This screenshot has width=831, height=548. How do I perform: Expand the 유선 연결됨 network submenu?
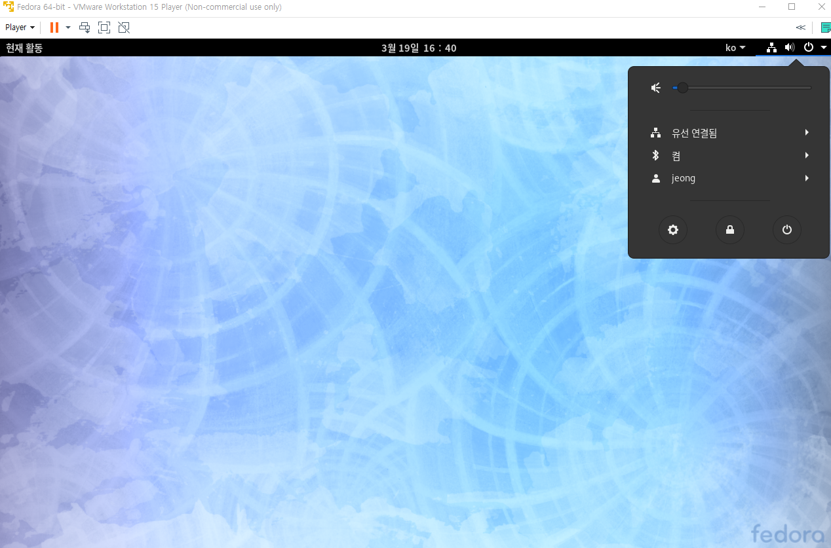click(x=729, y=133)
